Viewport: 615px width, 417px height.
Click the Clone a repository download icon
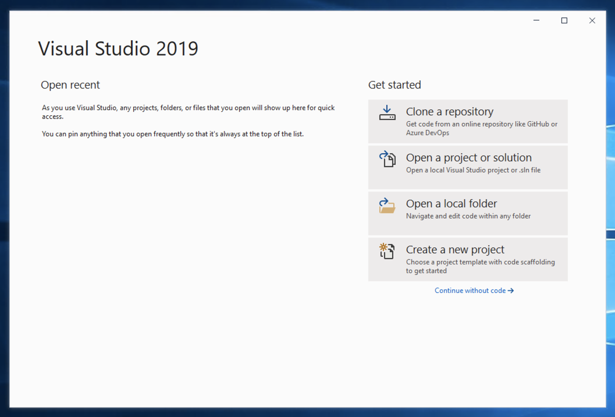pos(387,113)
